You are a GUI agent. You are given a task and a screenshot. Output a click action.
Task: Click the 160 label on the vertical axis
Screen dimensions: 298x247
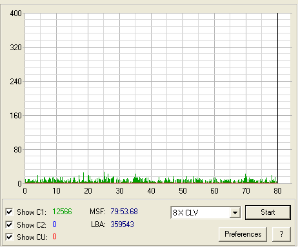click(x=15, y=116)
